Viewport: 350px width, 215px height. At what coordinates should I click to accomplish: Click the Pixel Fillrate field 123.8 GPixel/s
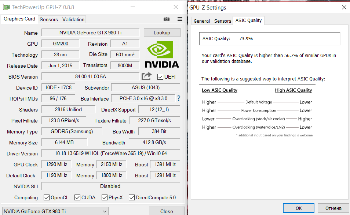click(x=64, y=120)
